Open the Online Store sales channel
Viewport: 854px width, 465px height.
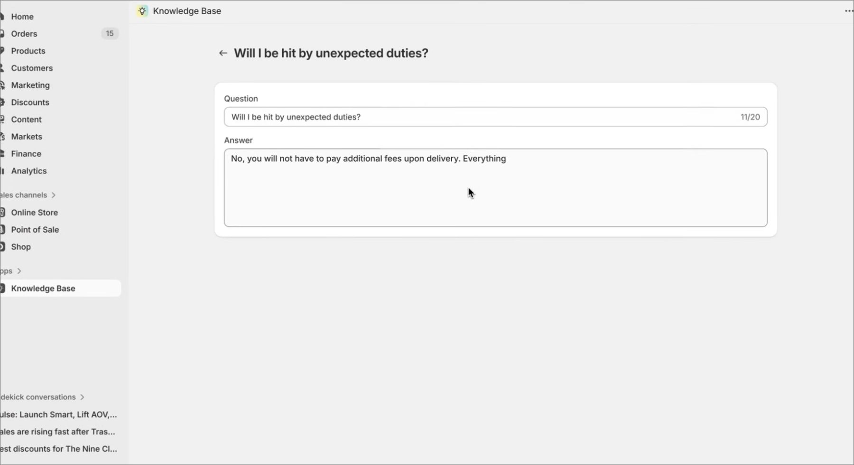34,213
